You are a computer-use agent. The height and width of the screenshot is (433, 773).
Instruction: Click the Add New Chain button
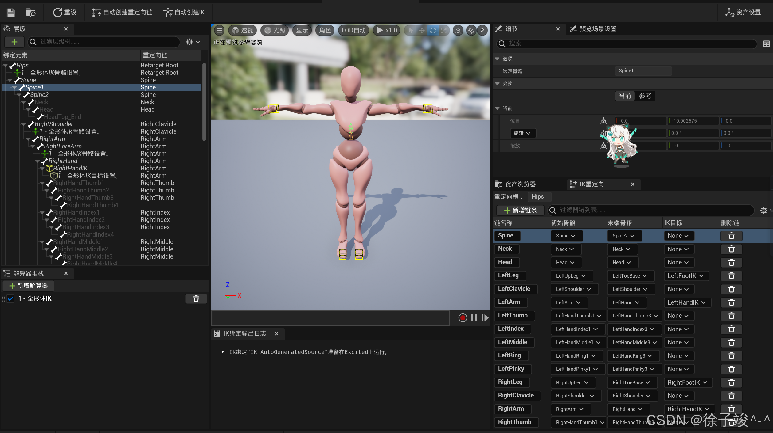[x=520, y=210]
